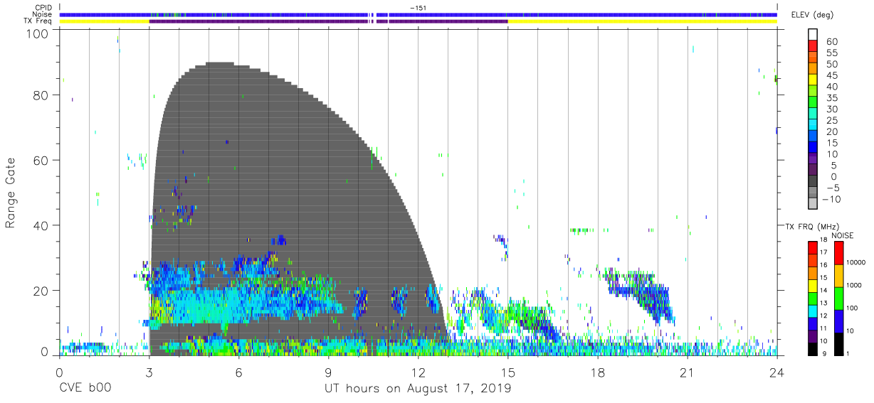Click y-axis tick label 40
Screen dimensions: 874x403
click(x=41, y=225)
